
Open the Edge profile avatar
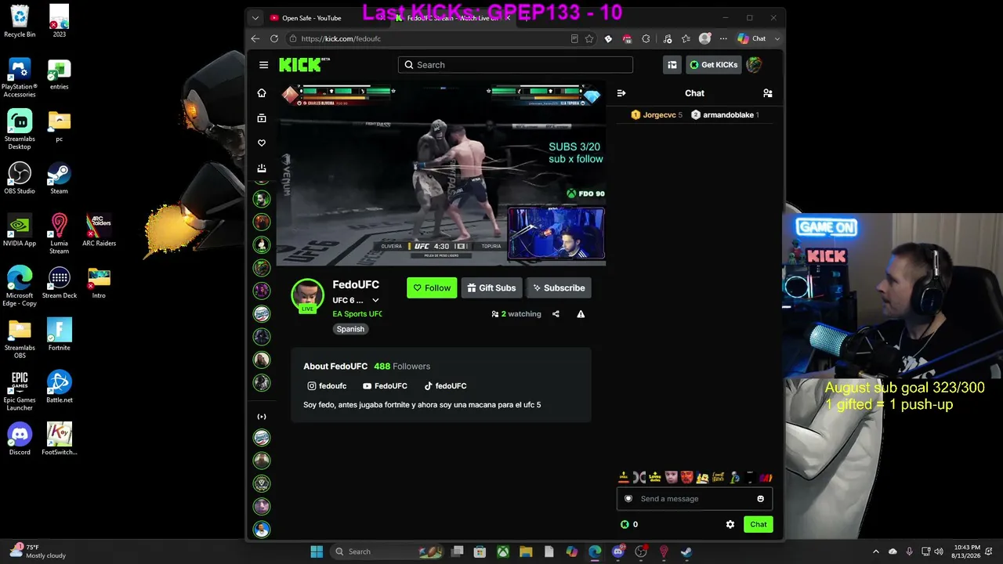tap(705, 38)
